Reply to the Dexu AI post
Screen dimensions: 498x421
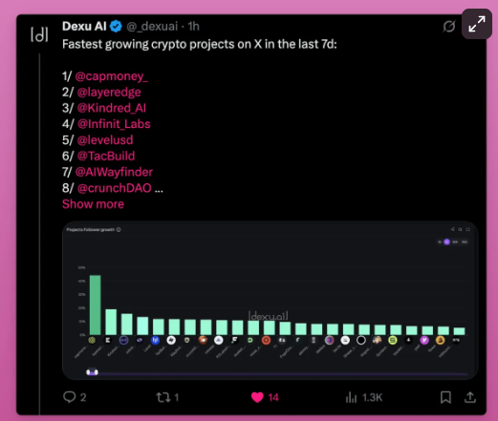coord(75,397)
